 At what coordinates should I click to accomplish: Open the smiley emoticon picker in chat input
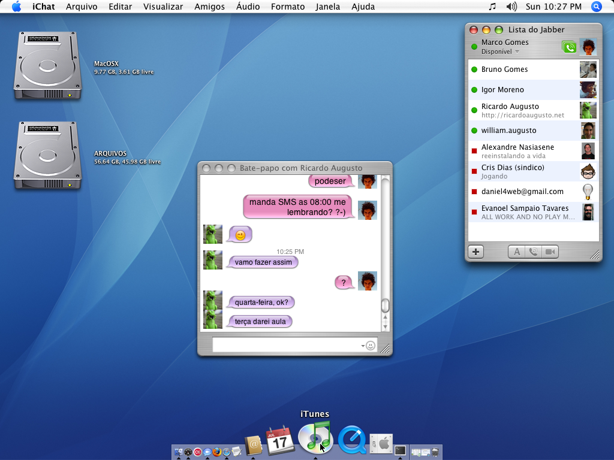point(371,346)
